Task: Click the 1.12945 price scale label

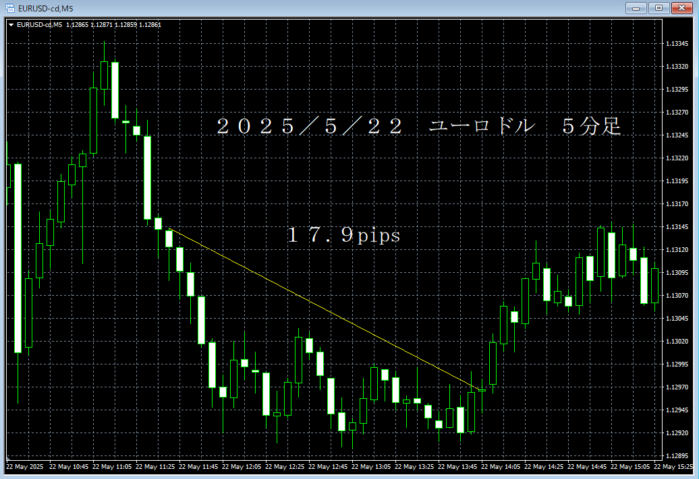Action: (677, 410)
